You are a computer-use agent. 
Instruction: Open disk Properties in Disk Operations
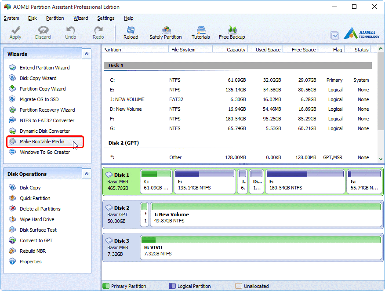click(30, 262)
